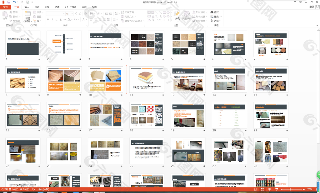Select slide 12 thumbnail with living room photo
Screen dimensions: 320x193
(x=188, y=79)
